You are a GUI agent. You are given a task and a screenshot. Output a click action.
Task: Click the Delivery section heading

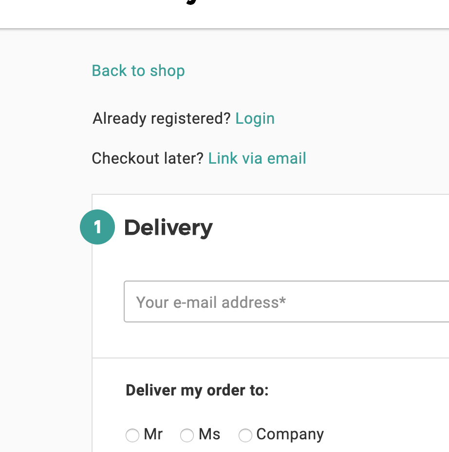[x=168, y=227]
